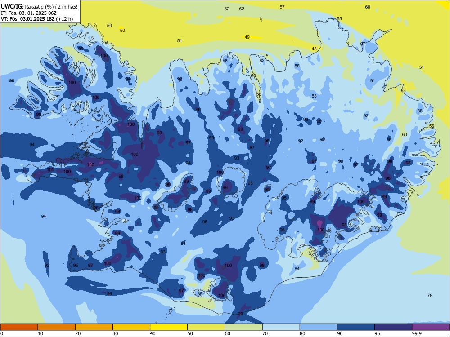Click the legend tick label '30'
Image resolution: width=450 pixels, height=337 pixels.
[115, 333]
